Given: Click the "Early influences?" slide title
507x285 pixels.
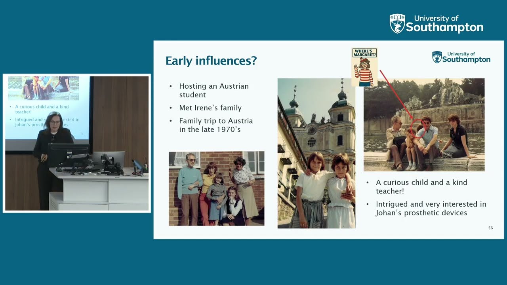Looking at the screenshot, I should pyautogui.click(x=211, y=61).
